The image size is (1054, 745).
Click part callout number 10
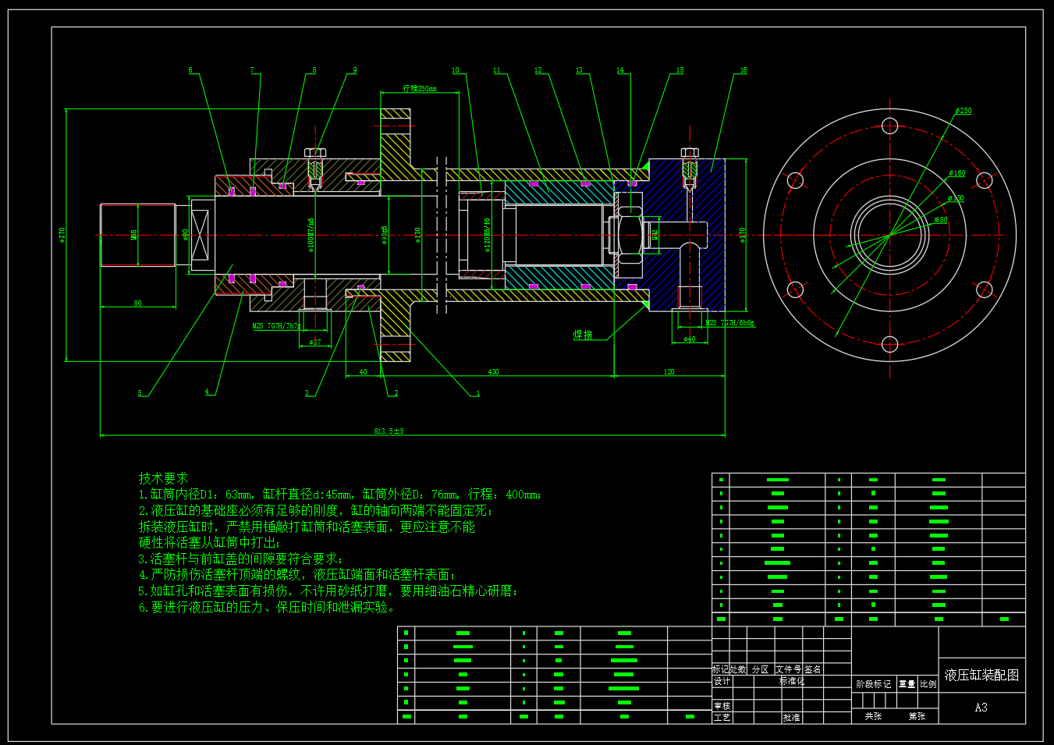456,70
